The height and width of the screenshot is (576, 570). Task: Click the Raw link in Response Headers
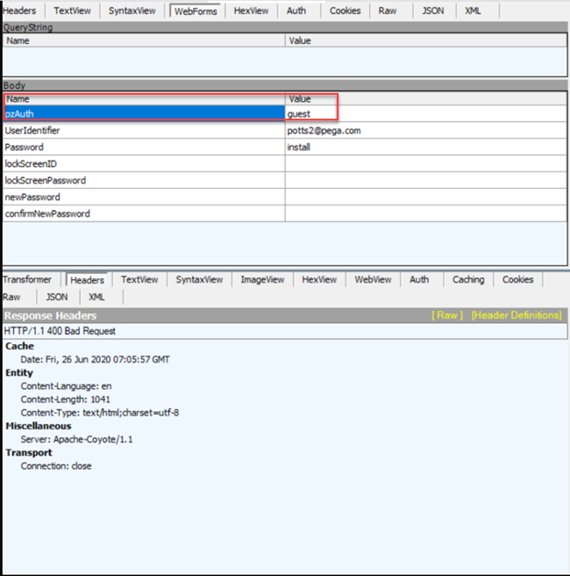click(x=446, y=315)
